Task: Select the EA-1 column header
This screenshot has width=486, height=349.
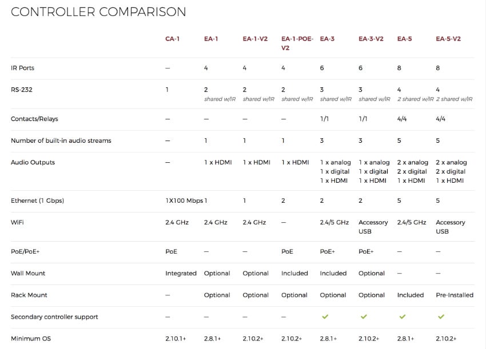Action: point(210,39)
